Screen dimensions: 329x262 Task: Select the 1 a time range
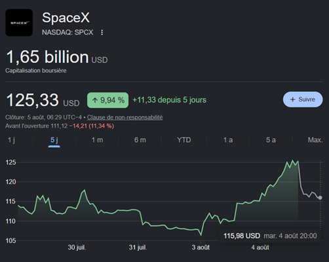point(228,140)
